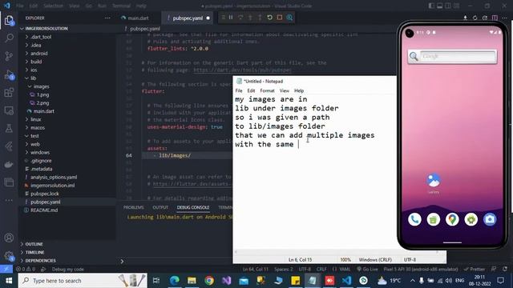Open the Phone app on the emulator dock

click(414, 219)
